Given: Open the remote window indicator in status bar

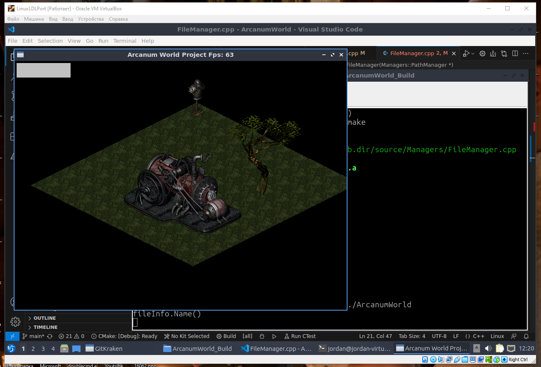Looking at the screenshot, I should point(12,336).
